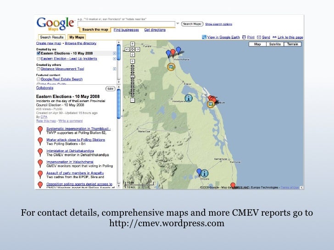Viewport: 334px width, 250px height.
Task: Click the maps list scrollbar thumb
Action: [x=119, y=52]
